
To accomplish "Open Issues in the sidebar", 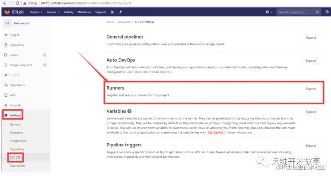I will [13, 55].
